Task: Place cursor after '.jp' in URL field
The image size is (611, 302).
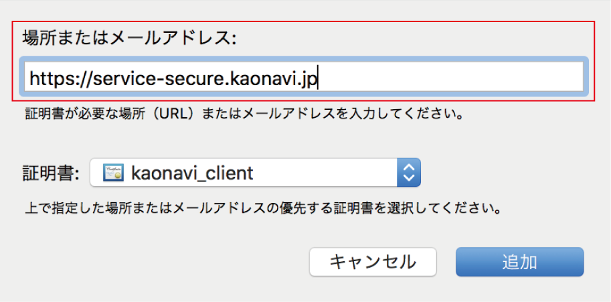Action: pos(319,77)
